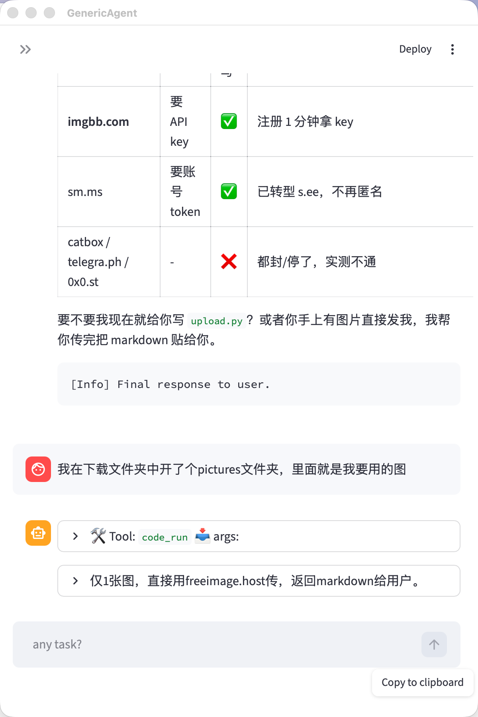Click the inbox tray args icon
This screenshot has height=717, width=478.
pos(202,536)
